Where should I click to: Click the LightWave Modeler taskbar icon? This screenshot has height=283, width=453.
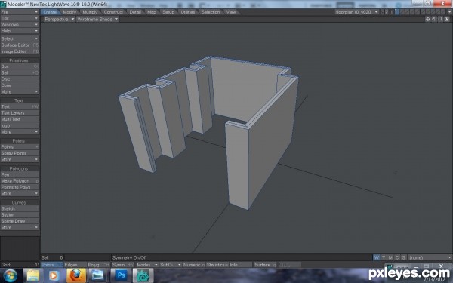point(143,275)
